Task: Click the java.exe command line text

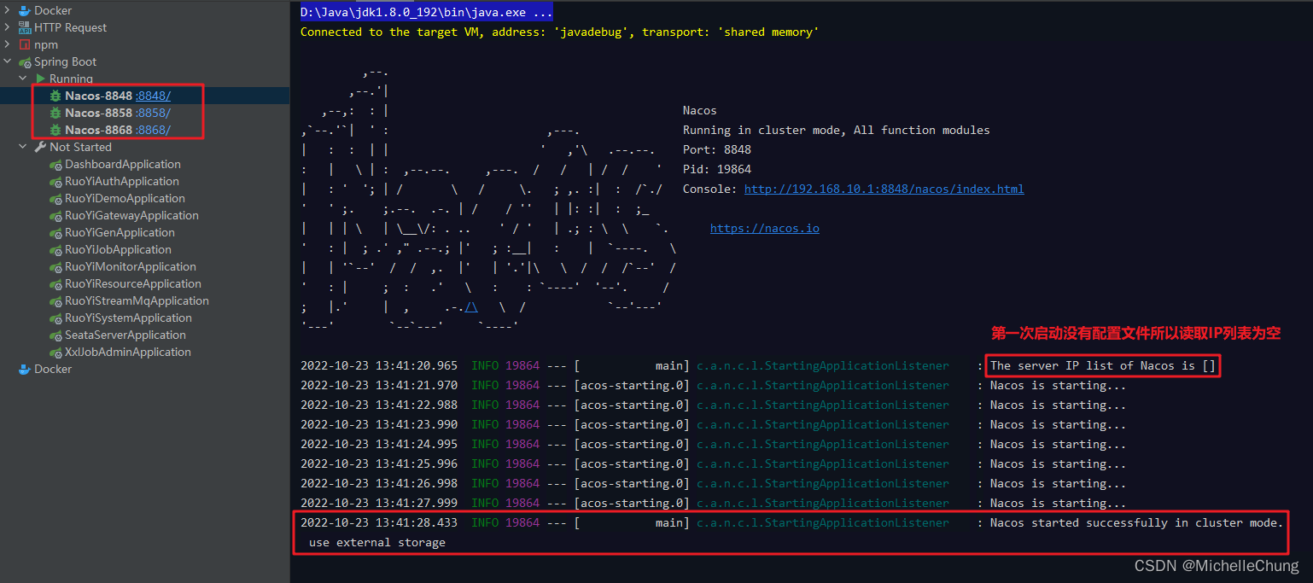Action: 426,12
